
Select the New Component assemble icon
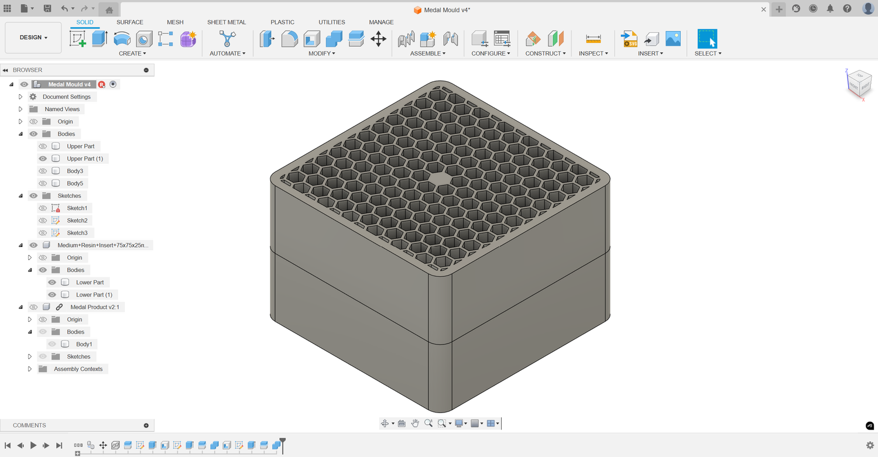coord(428,39)
